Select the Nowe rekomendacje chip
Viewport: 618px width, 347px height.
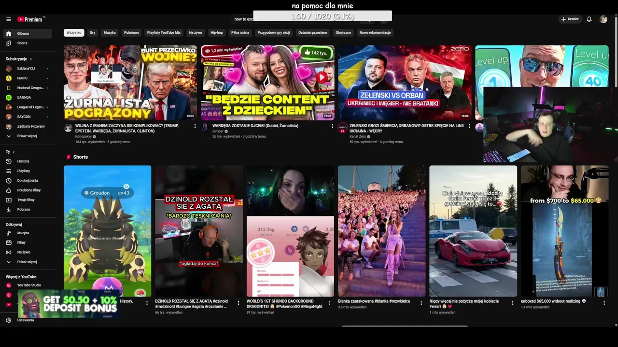[375, 33]
